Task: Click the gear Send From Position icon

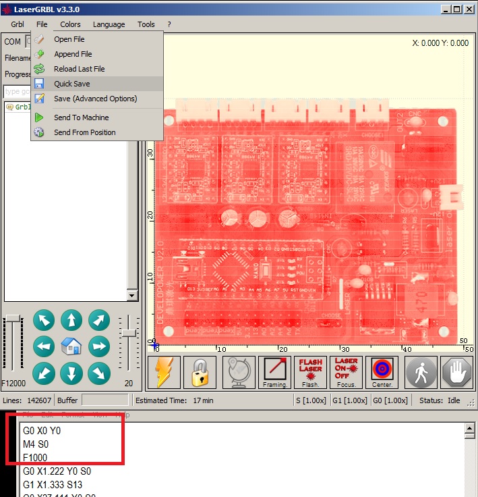Action: click(39, 132)
